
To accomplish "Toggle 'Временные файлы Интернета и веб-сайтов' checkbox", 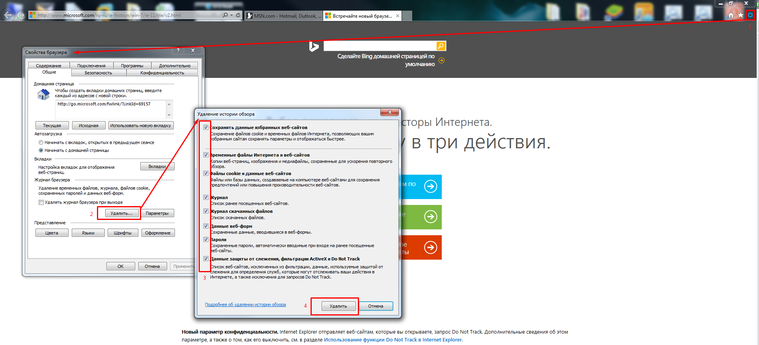I will coord(206,155).
